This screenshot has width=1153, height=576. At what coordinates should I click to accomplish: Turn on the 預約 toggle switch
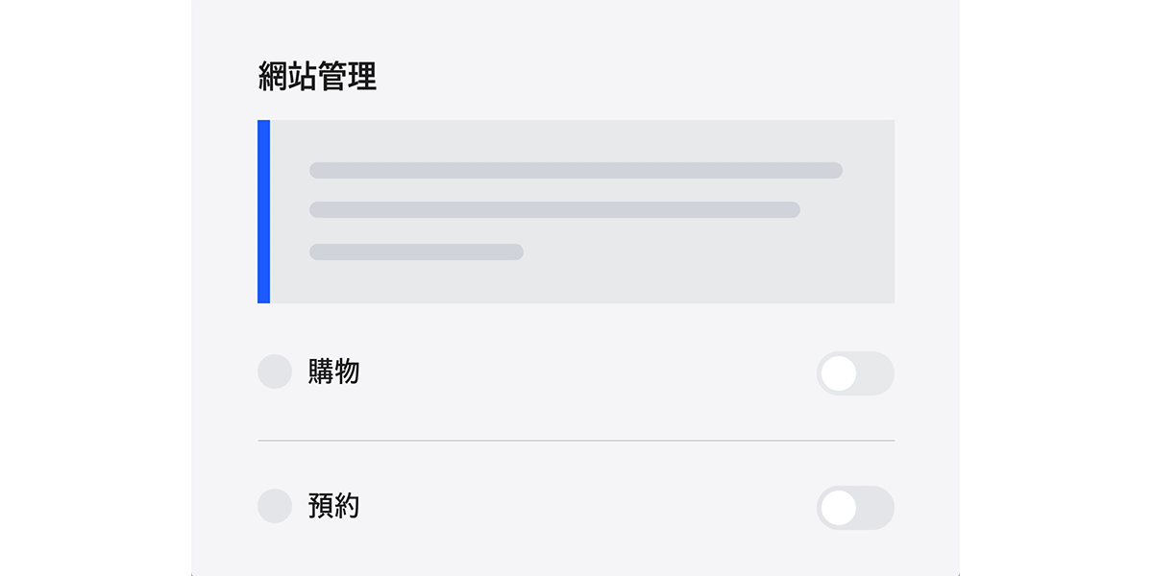point(855,508)
